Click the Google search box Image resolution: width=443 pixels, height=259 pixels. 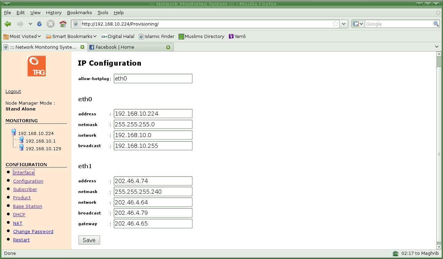pos(399,24)
